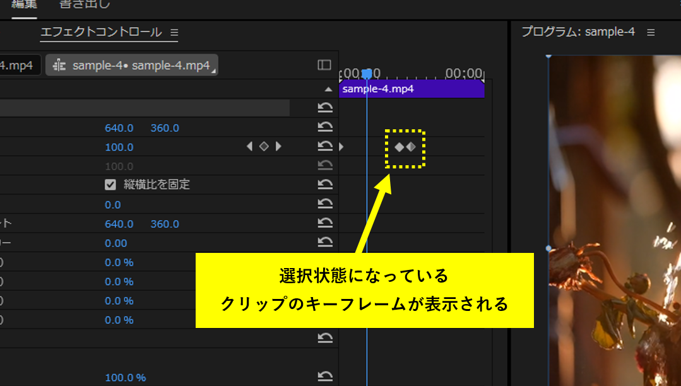Image resolution: width=681 pixels, height=386 pixels.
Task: Add a keyframe with the diamond button
Action: [x=263, y=146]
